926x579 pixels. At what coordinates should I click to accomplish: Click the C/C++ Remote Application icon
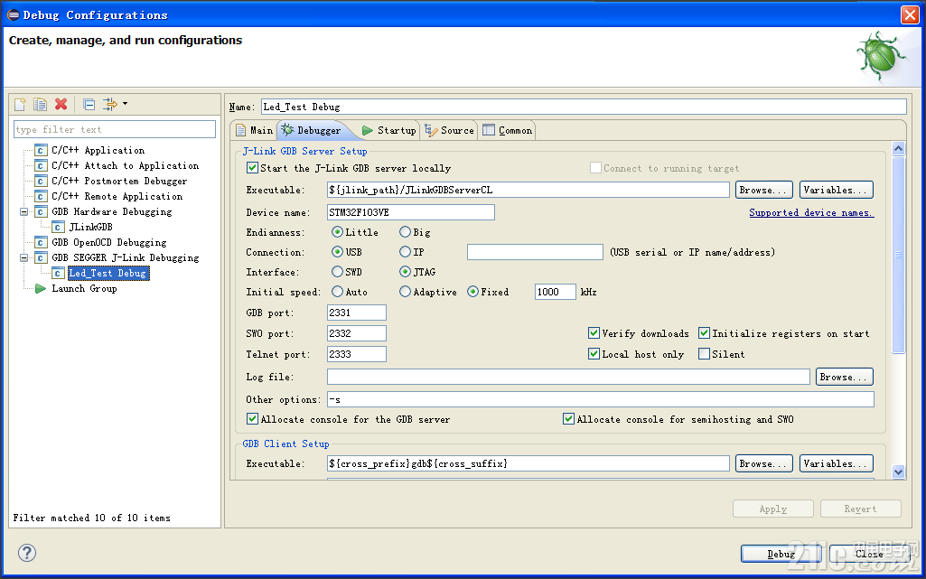[40, 197]
